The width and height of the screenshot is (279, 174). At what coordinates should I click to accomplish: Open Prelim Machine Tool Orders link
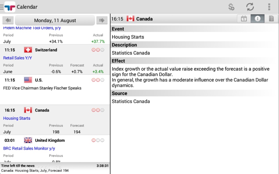click(32, 28)
